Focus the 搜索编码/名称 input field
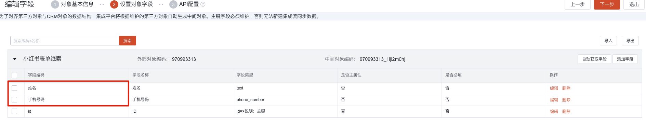Viewport: 646px width, 125px height. [65, 41]
